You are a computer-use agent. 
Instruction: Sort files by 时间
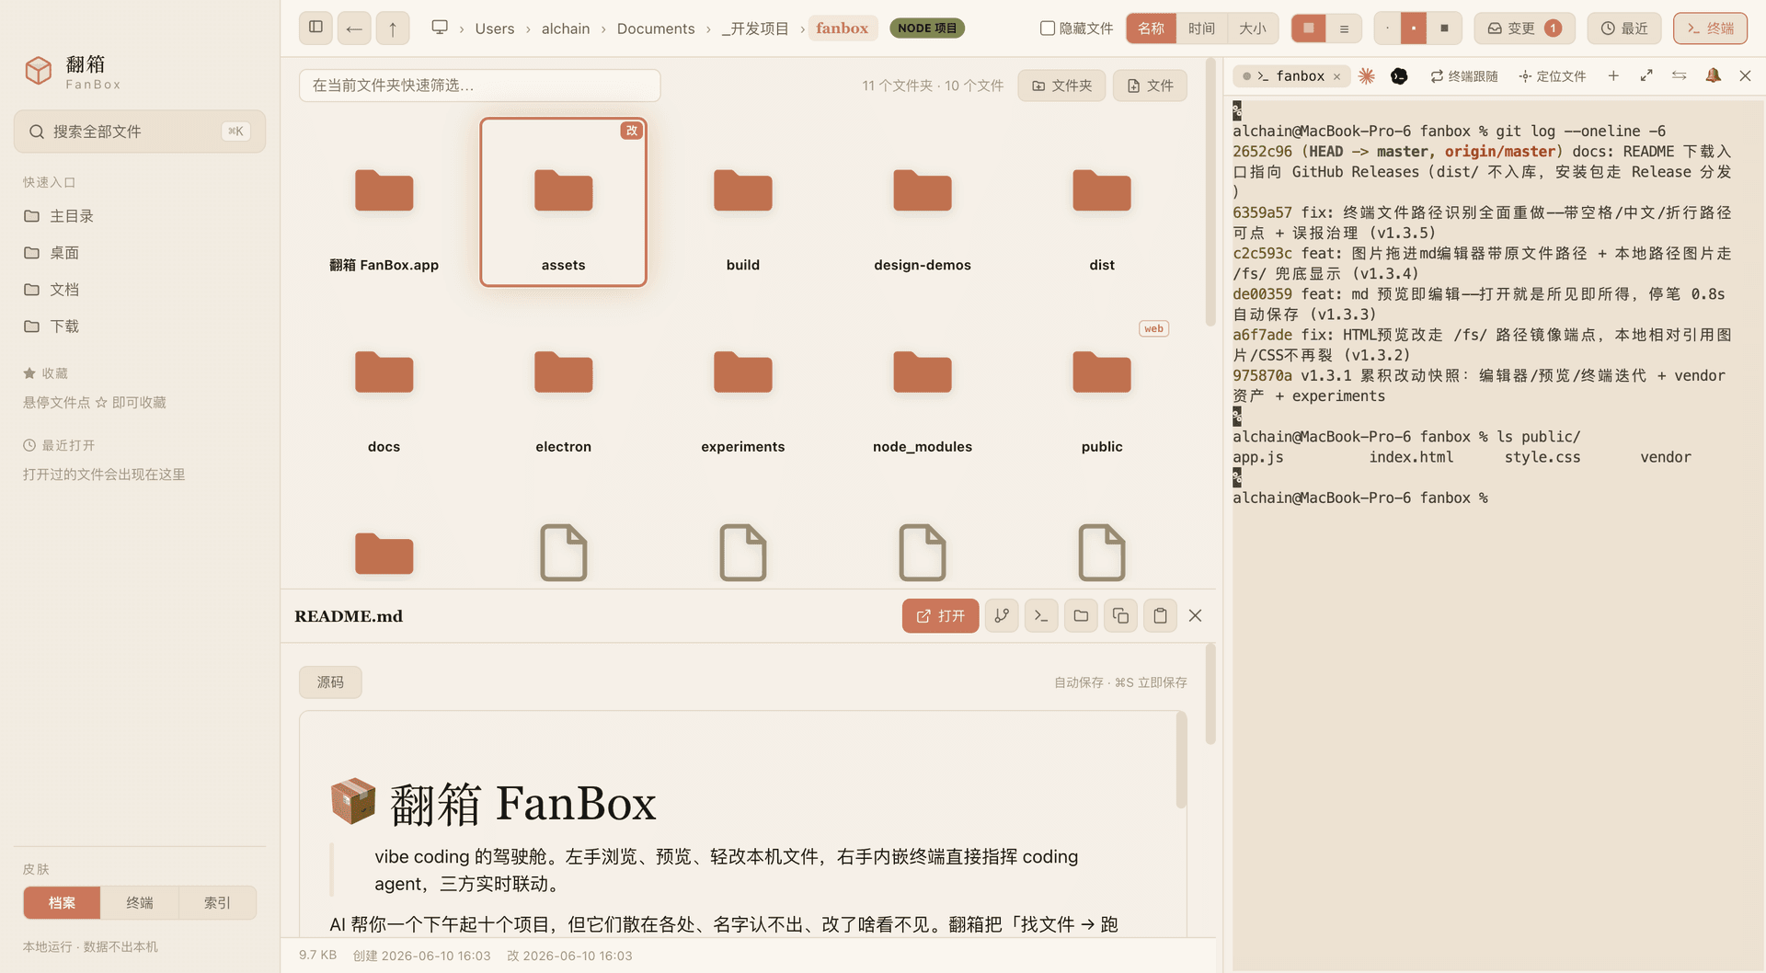1201,29
